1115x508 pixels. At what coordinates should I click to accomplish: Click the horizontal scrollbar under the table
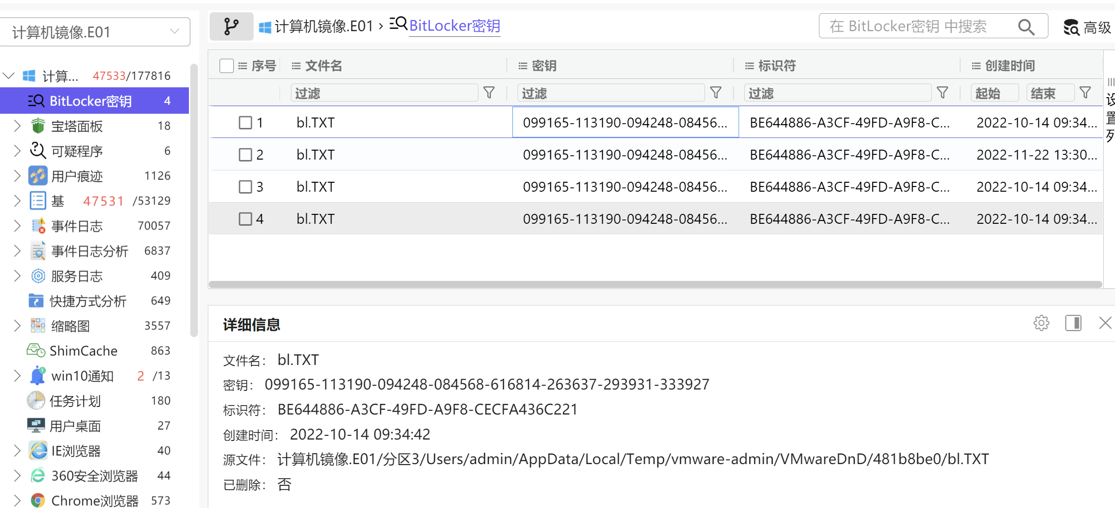[x=655, y=284]
